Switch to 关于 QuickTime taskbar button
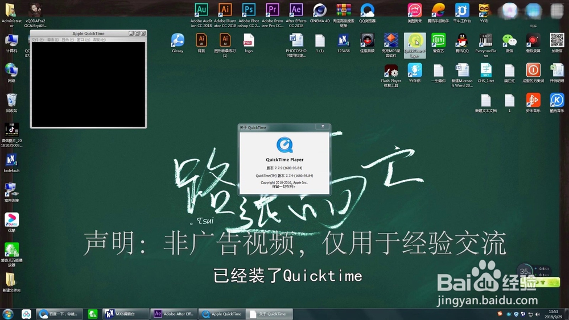The height and width of the screenshot is (320, 569). point(270,314)
